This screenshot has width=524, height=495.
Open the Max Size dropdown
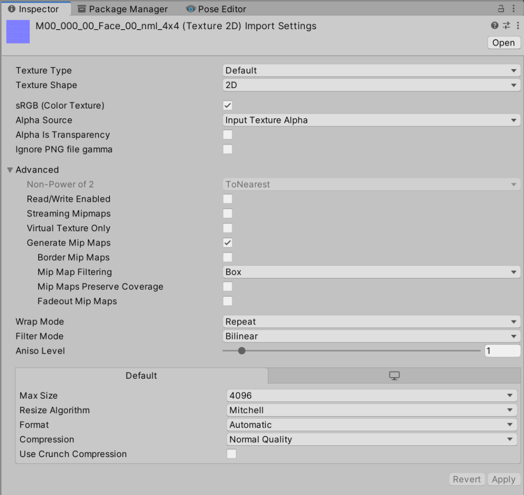[x=371, y=396]
